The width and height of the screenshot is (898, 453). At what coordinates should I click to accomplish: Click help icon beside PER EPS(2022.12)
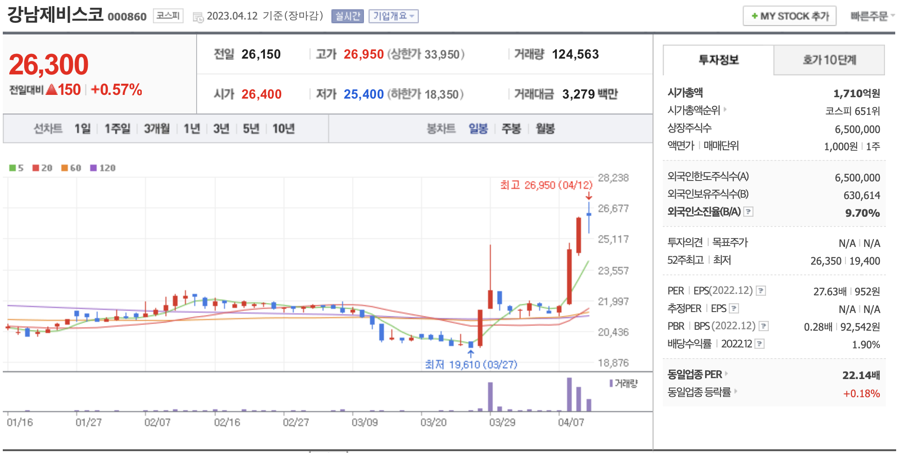pyautogui.click(x=760, y=291)
